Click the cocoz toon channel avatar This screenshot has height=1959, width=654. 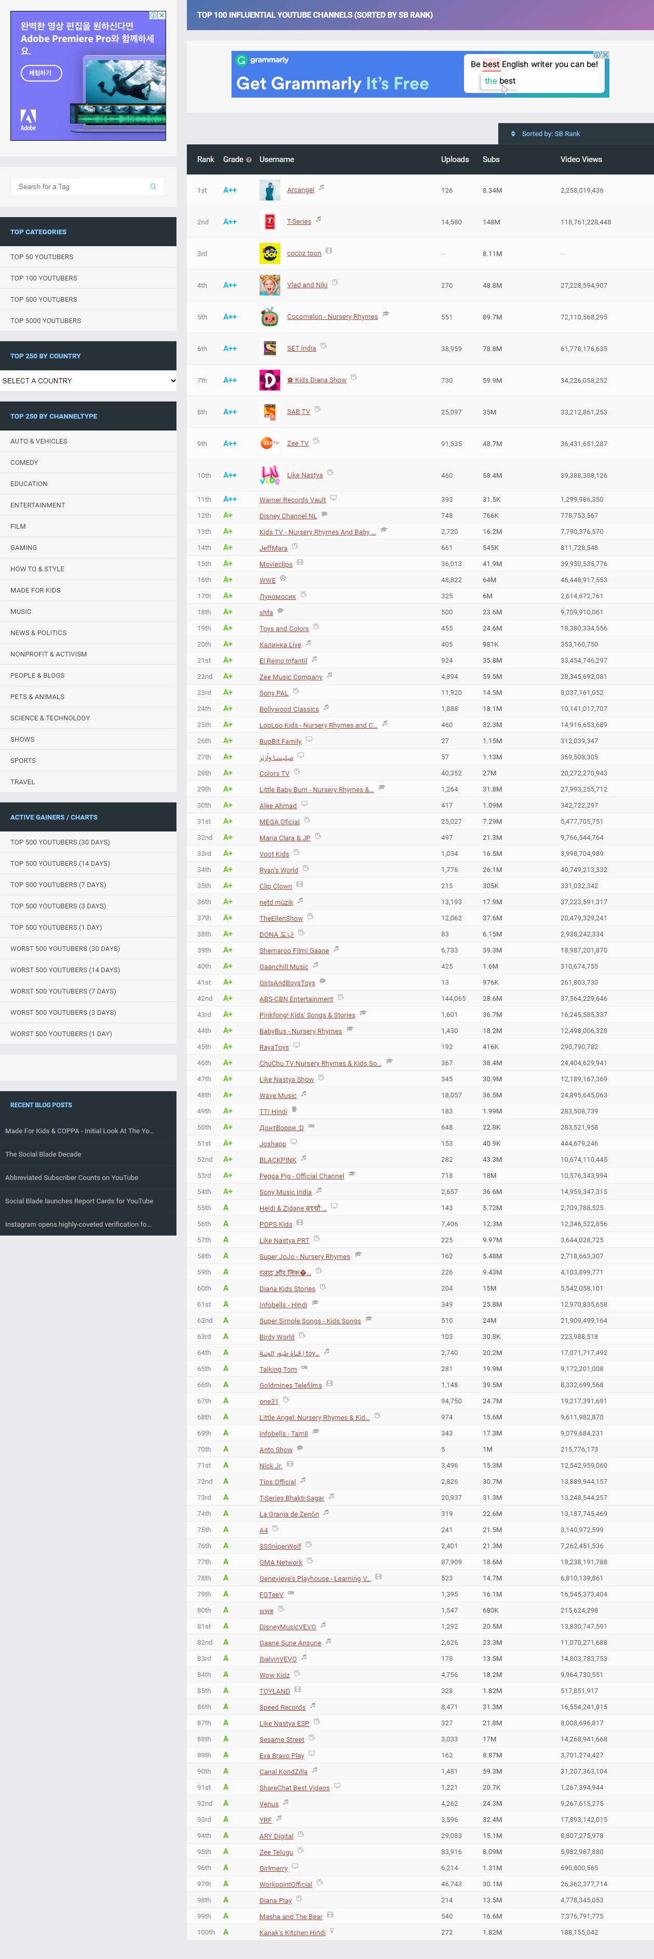coord(269,253)
